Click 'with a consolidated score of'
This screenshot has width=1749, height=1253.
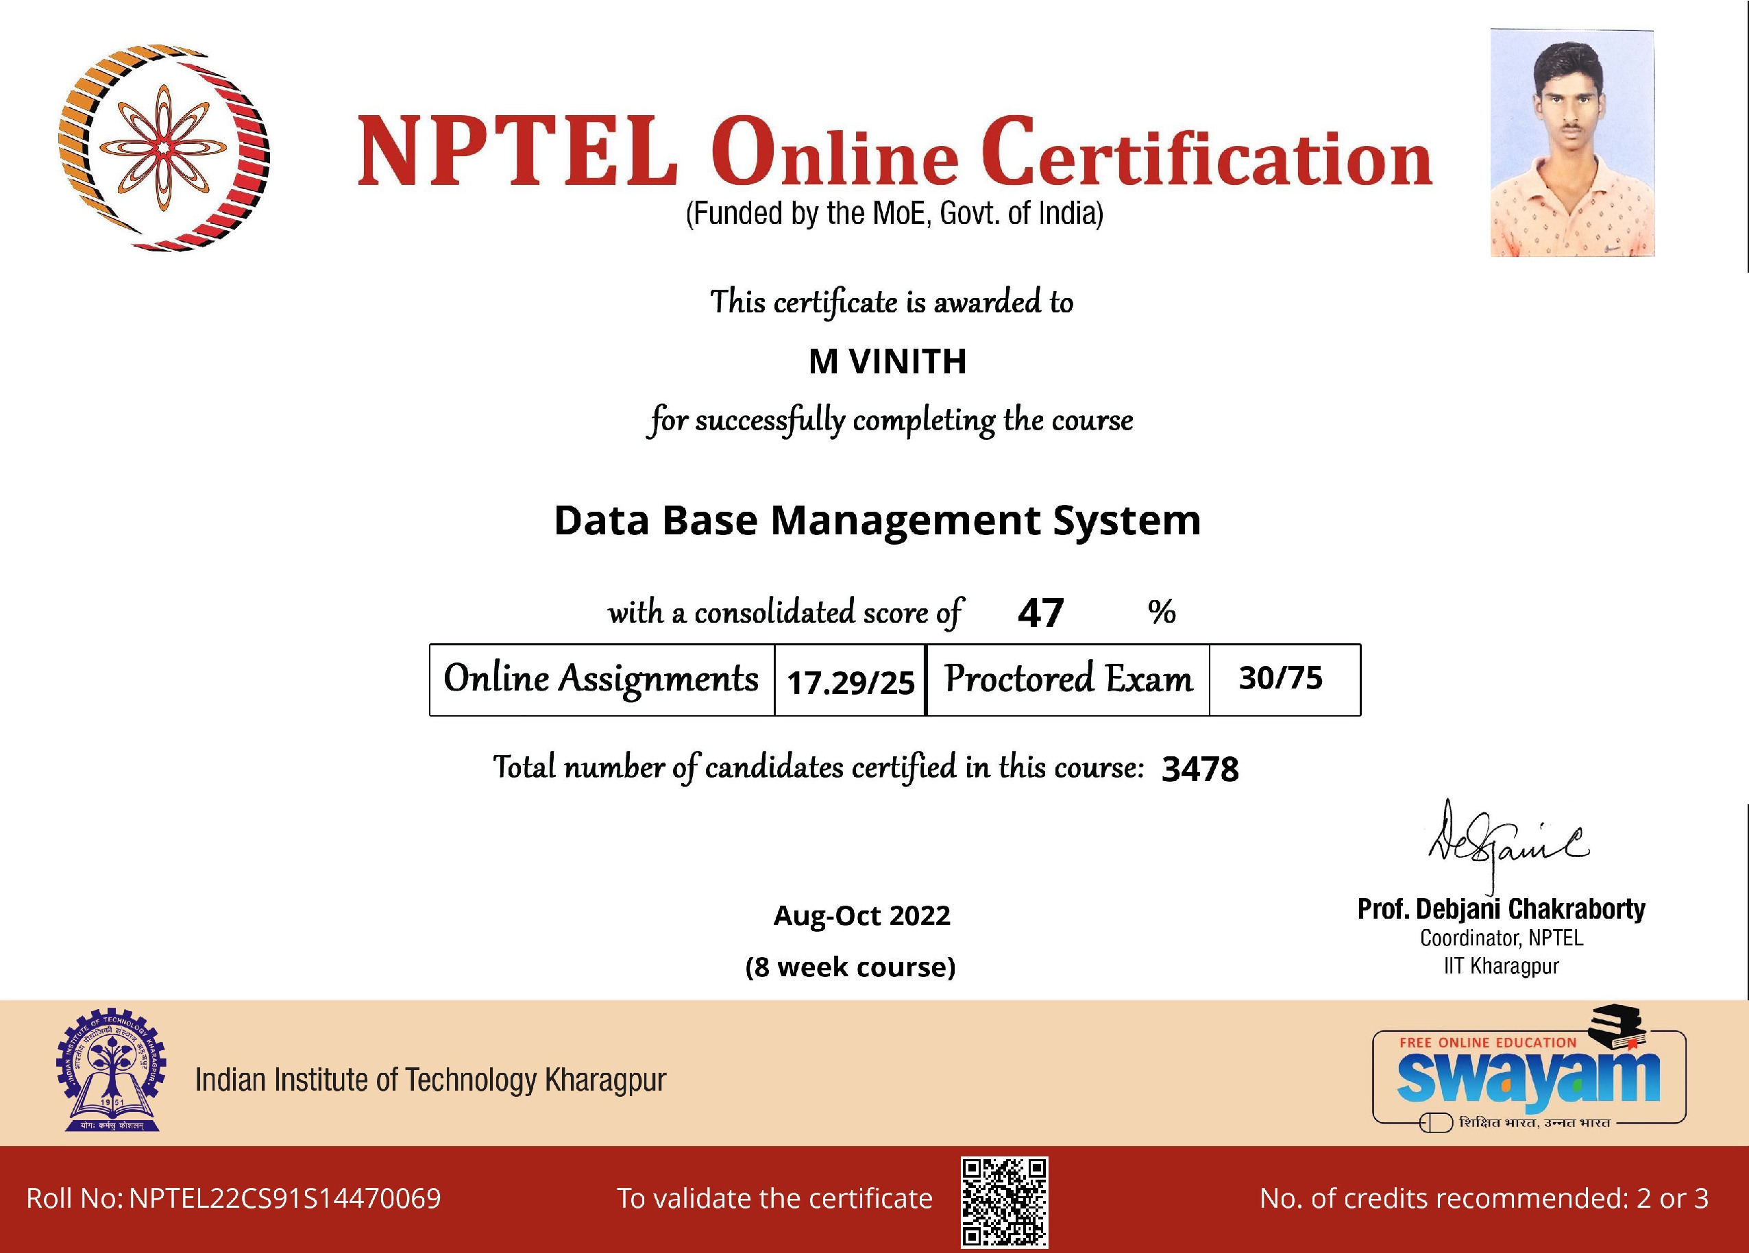[x=786, y=613]
